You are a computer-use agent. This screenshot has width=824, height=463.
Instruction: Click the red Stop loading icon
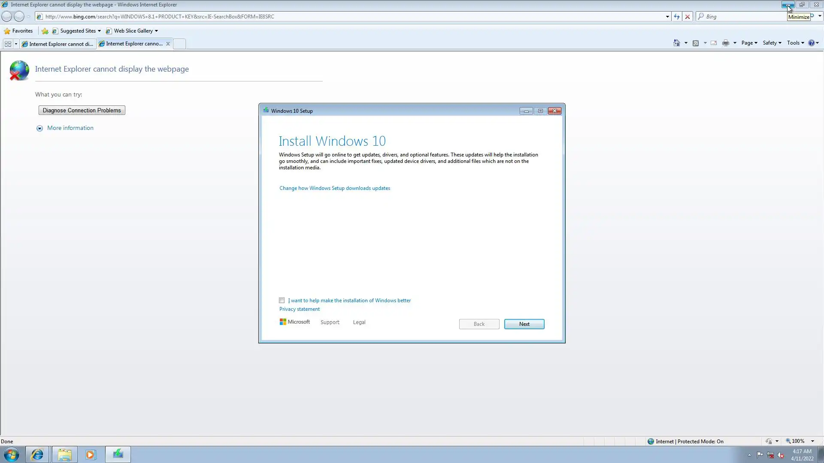(688, 17)
